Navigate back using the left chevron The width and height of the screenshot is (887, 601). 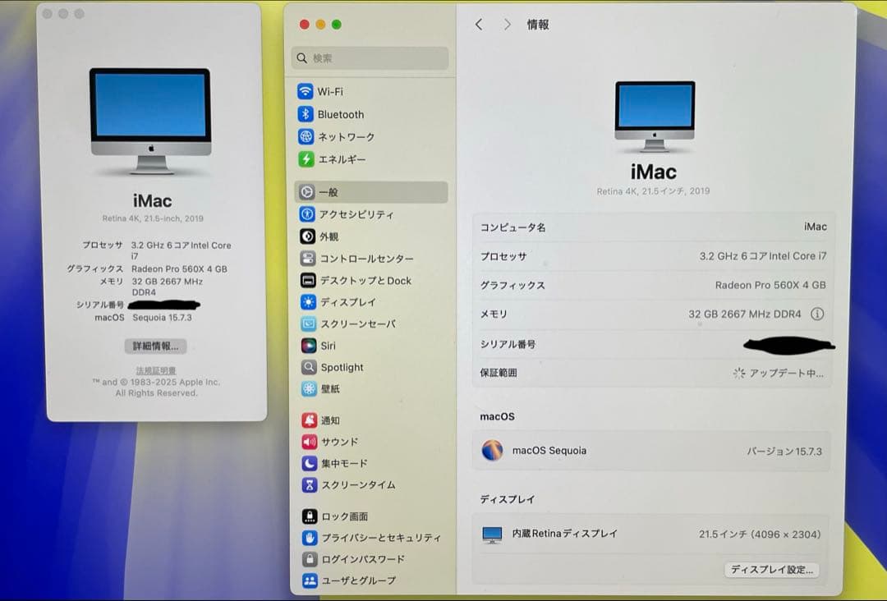click(479, 25)
